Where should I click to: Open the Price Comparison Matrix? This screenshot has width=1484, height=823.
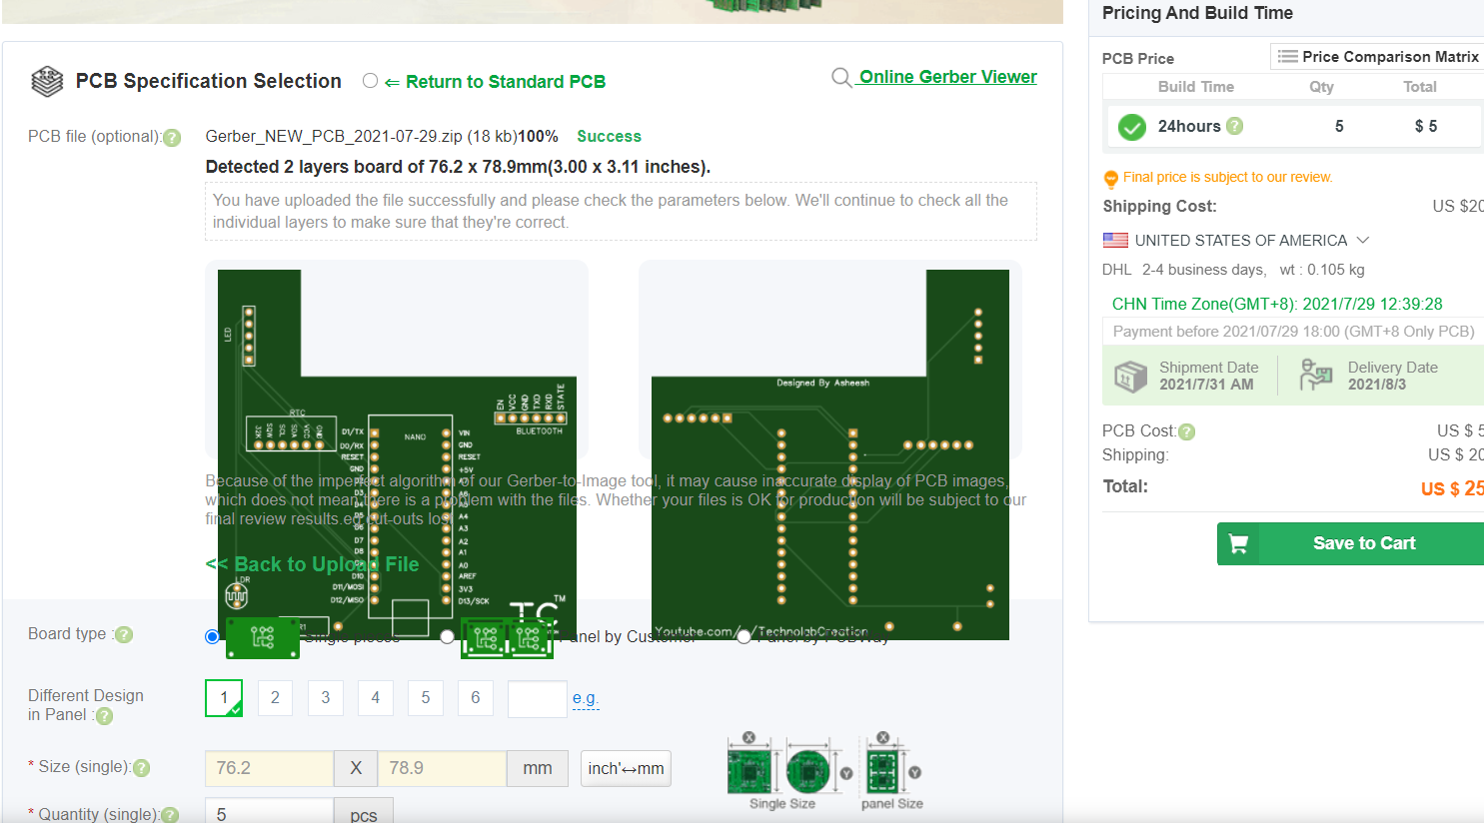pyautogui.click(x=1378, y=57)
